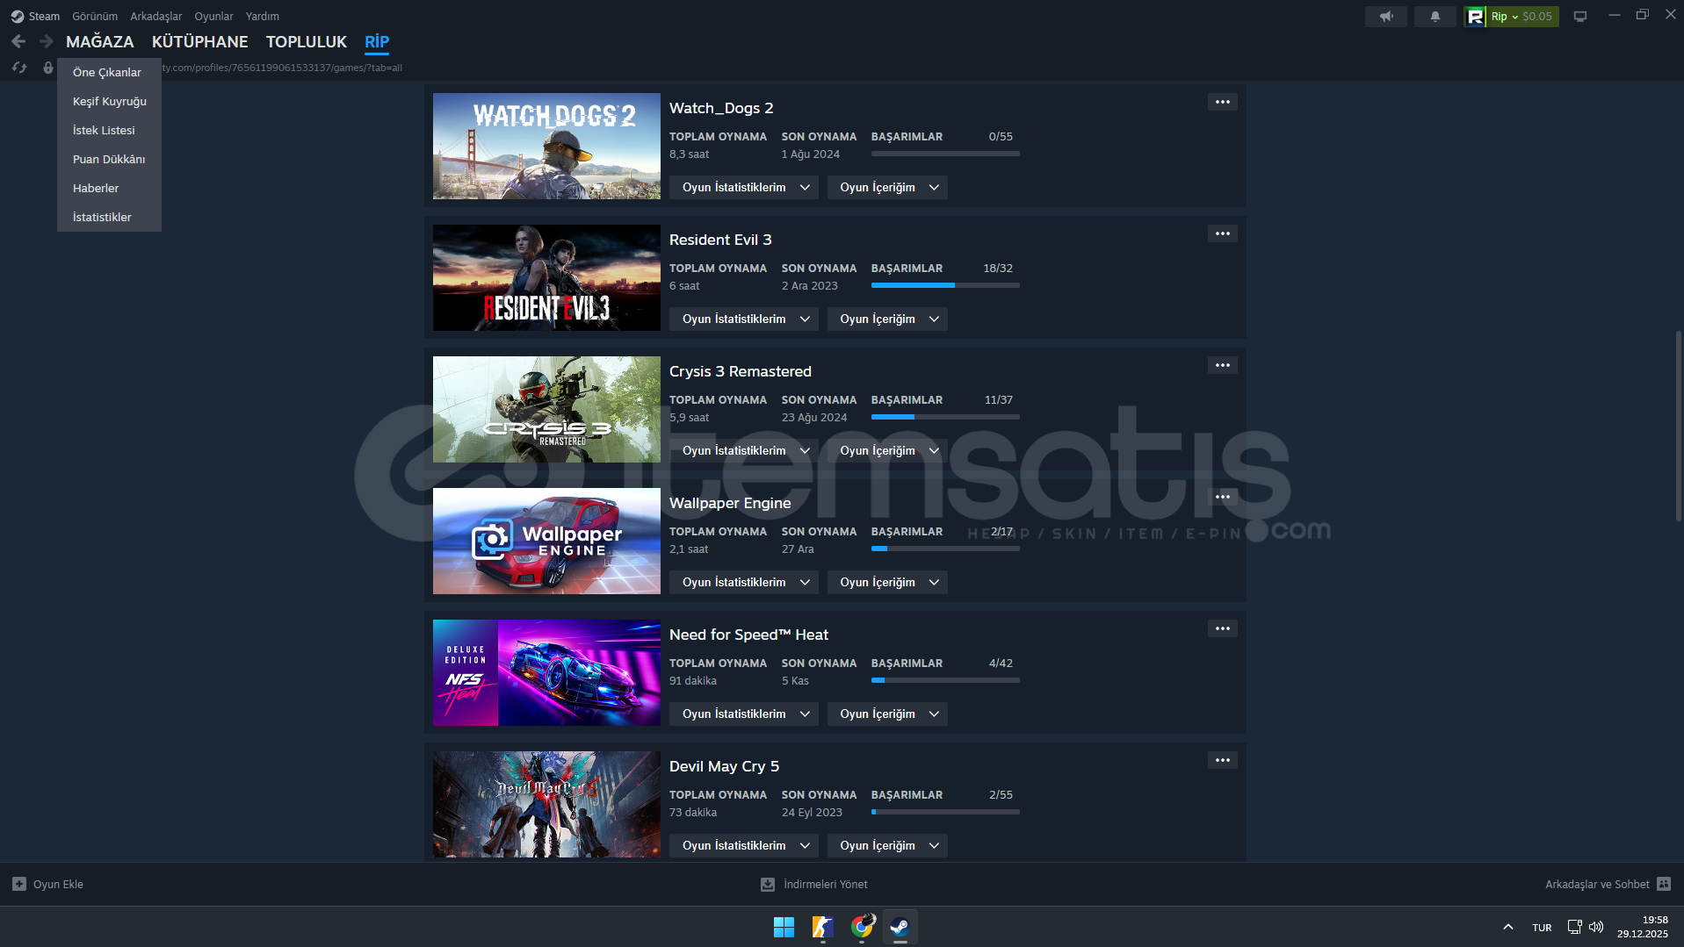Open the Windows Start menu

point(784,927)
